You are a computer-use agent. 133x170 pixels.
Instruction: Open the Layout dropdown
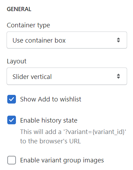coord(67,76)
